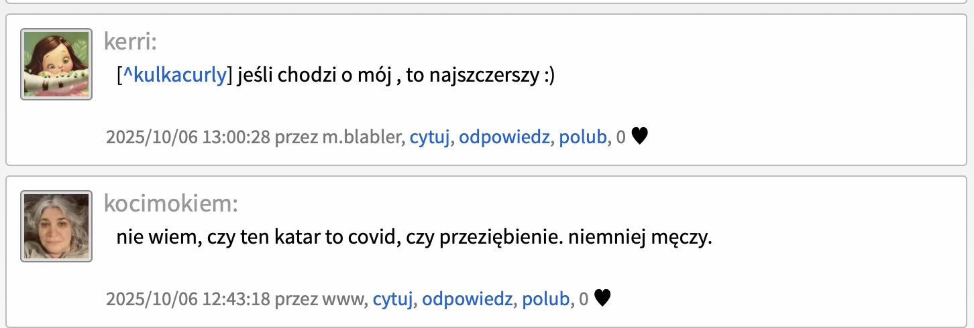The image size is (974, 328).
Task: Click the like count on kerri's post
Action: (620, 137)
